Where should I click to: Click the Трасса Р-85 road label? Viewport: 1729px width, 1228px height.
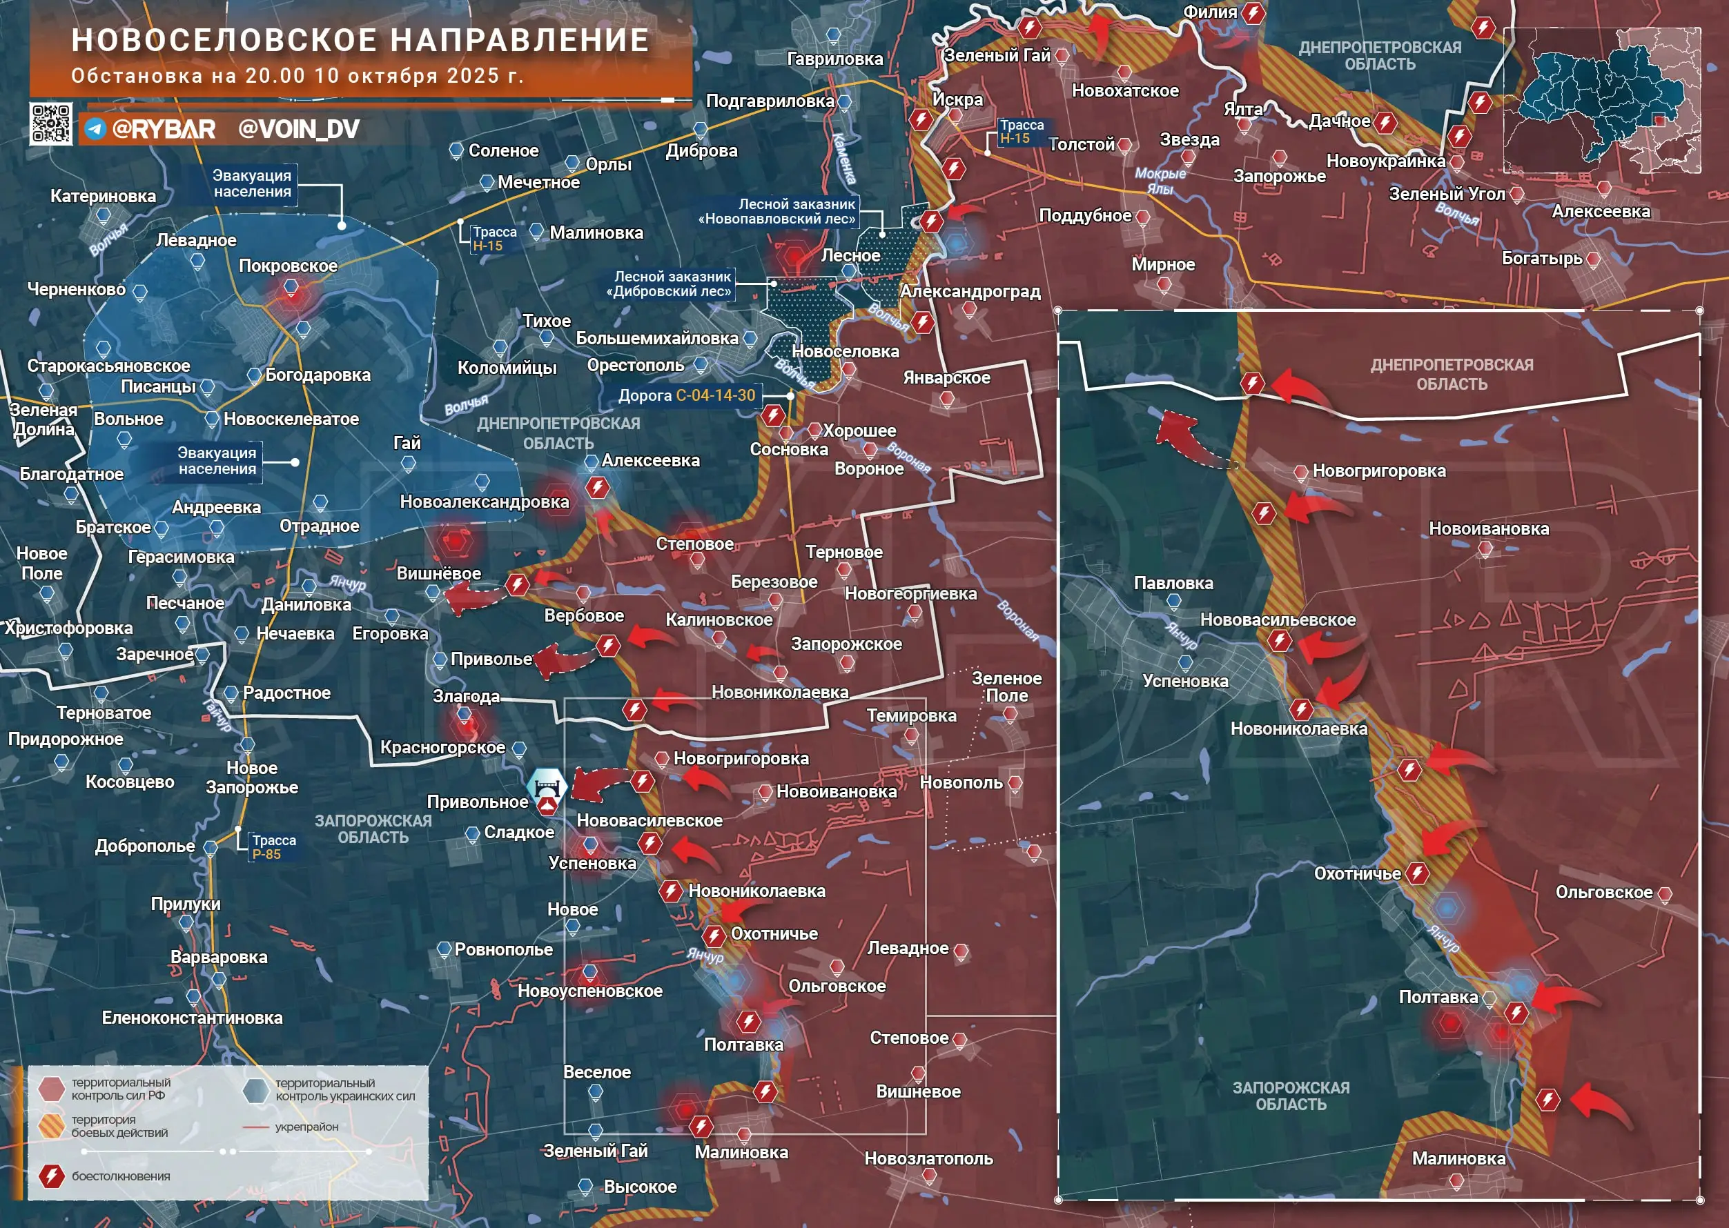click(273, 847)
